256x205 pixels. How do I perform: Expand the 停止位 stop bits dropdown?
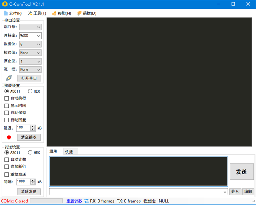30,61
